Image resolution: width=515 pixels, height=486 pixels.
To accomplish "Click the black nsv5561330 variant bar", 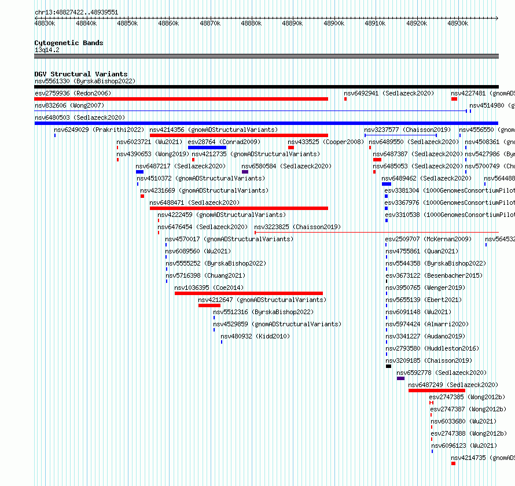I will point(266,87).
